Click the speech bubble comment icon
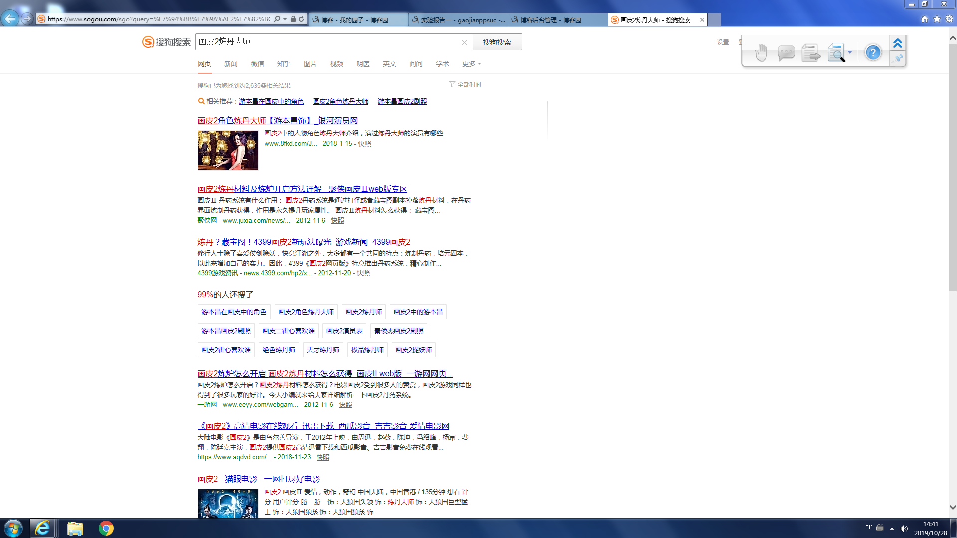Image resolution: width=957 pixels, height=538 pixels. pos(786,52)
